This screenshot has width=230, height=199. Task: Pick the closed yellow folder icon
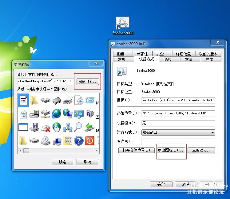coord(34,100)
